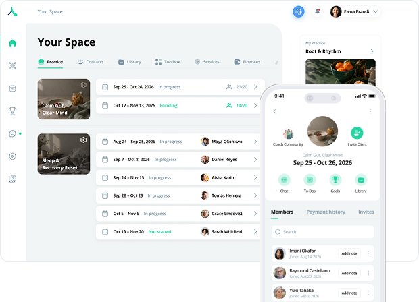Switch to the Library tab in Your Space

tap(130, 62)
